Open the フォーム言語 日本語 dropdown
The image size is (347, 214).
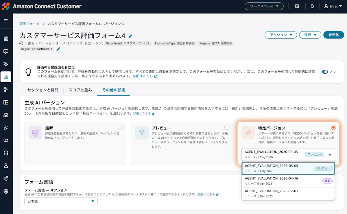click(x=61, y=201)
